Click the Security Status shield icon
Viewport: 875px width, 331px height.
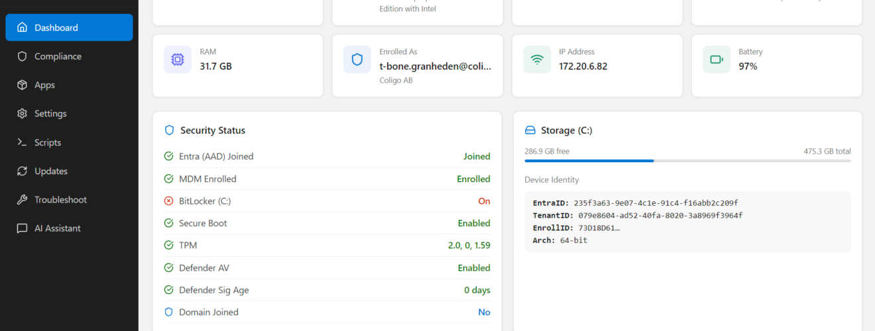click(x=169, y=130)
